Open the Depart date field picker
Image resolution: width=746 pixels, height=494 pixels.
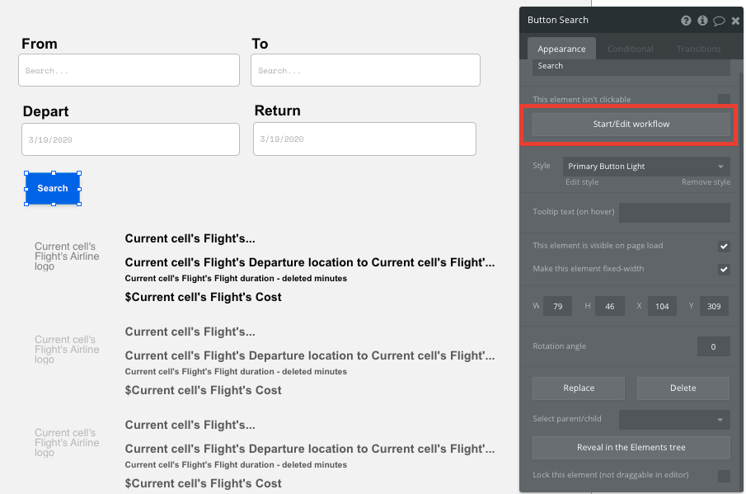point(129,139)
